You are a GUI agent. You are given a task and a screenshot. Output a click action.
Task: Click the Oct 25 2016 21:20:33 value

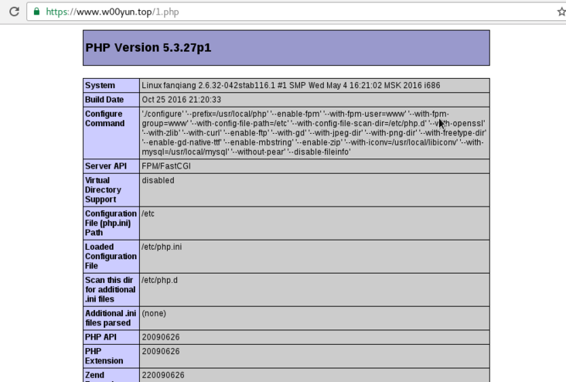181,100
